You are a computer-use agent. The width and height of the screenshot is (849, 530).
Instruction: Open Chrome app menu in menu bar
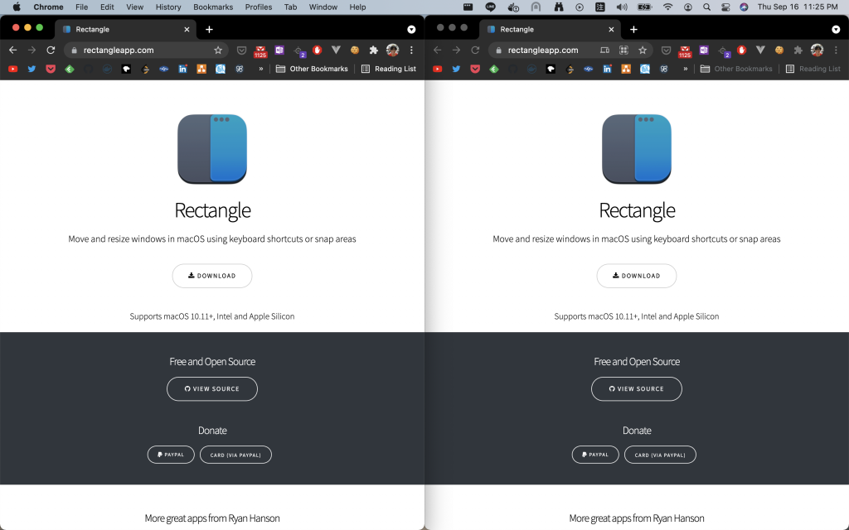click(x=48, y=7)
